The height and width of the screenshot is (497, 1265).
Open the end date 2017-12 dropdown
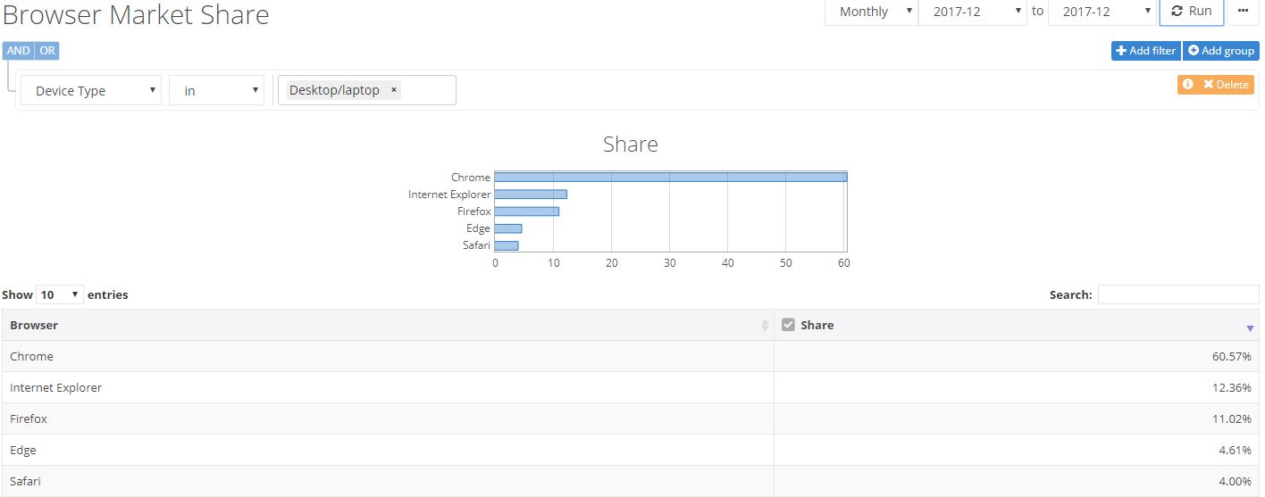coord(1102,12)
